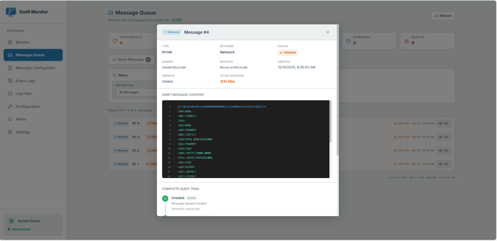497x241 pixels.
Task: Click the ReceiverBicCode value
Action: (233, 67)
